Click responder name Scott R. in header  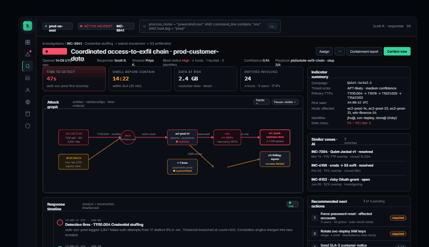[x=120, y=61]
